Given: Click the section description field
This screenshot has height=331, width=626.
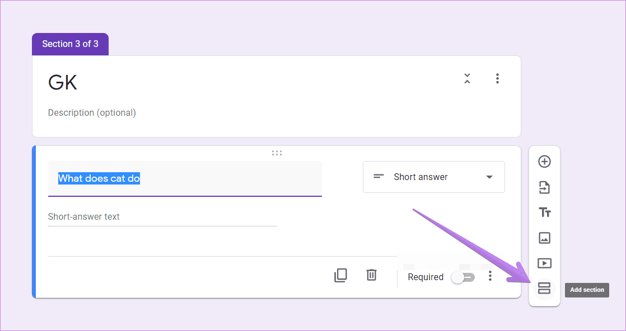Looking at the screenshot, I should click(x=92, y=113).
